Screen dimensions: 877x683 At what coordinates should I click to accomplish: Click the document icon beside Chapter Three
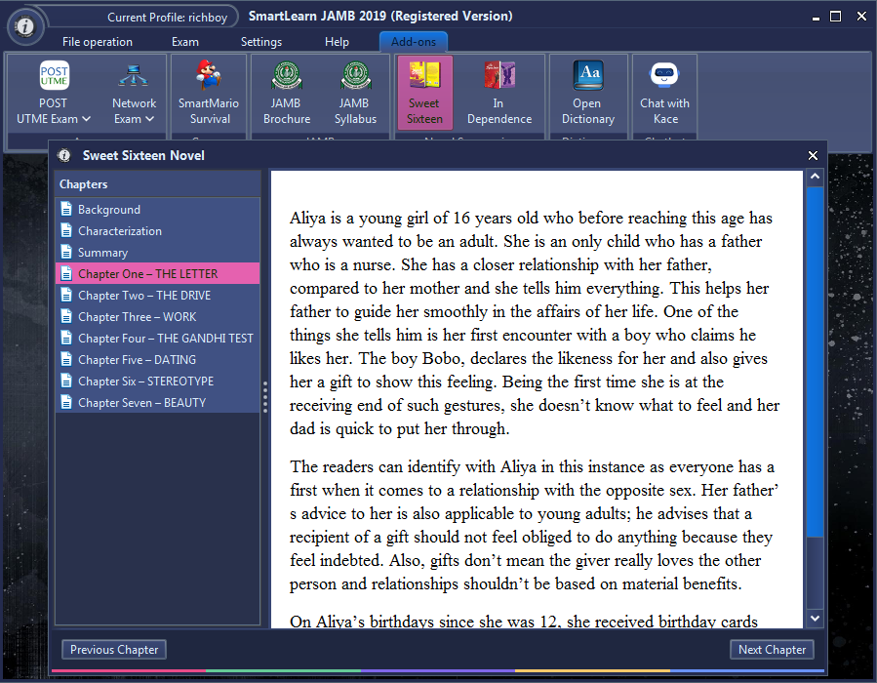click(x=66, y=316)
